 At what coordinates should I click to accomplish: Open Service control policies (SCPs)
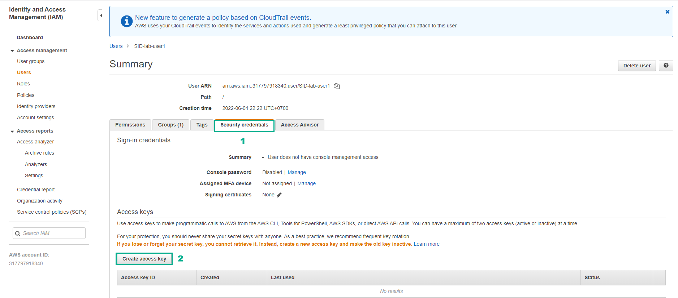click(x=52, y=212)
